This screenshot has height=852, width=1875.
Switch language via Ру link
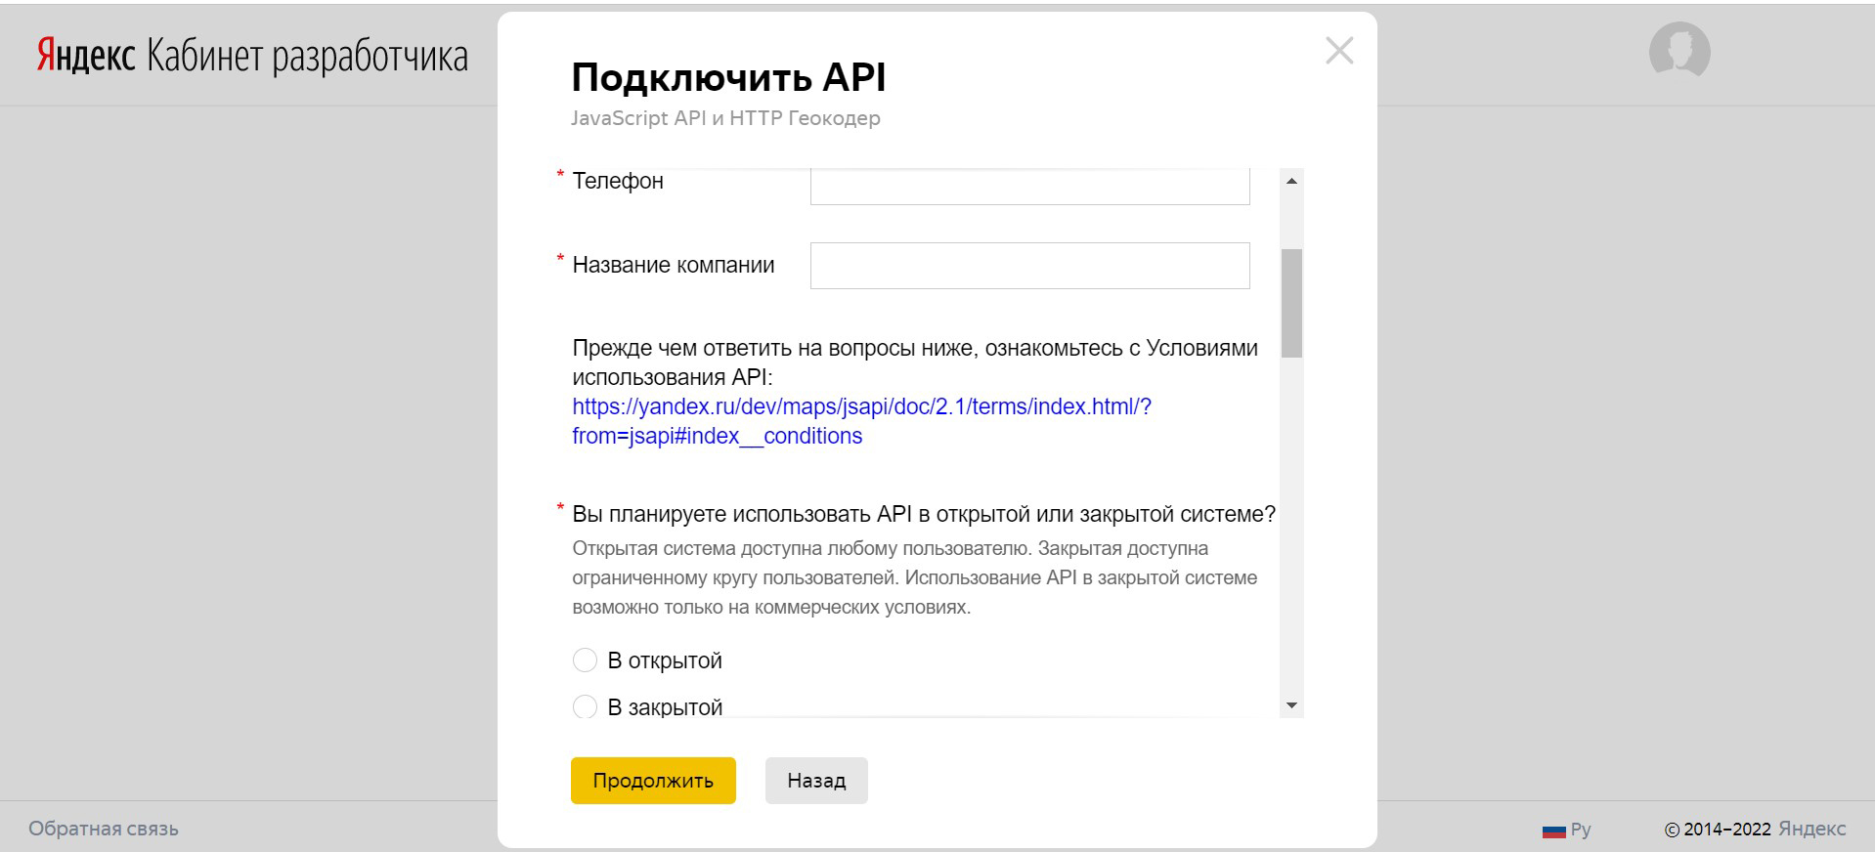pyautogui.click(x=1581, y=830)
